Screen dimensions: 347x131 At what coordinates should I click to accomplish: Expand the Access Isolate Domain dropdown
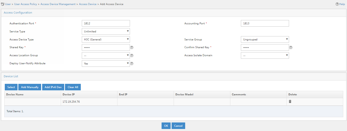click(265, 55)
